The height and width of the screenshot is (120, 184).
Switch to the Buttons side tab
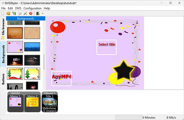pos(3,79)
